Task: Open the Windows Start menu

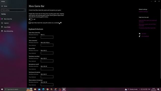Action: [x=2, y=89]
